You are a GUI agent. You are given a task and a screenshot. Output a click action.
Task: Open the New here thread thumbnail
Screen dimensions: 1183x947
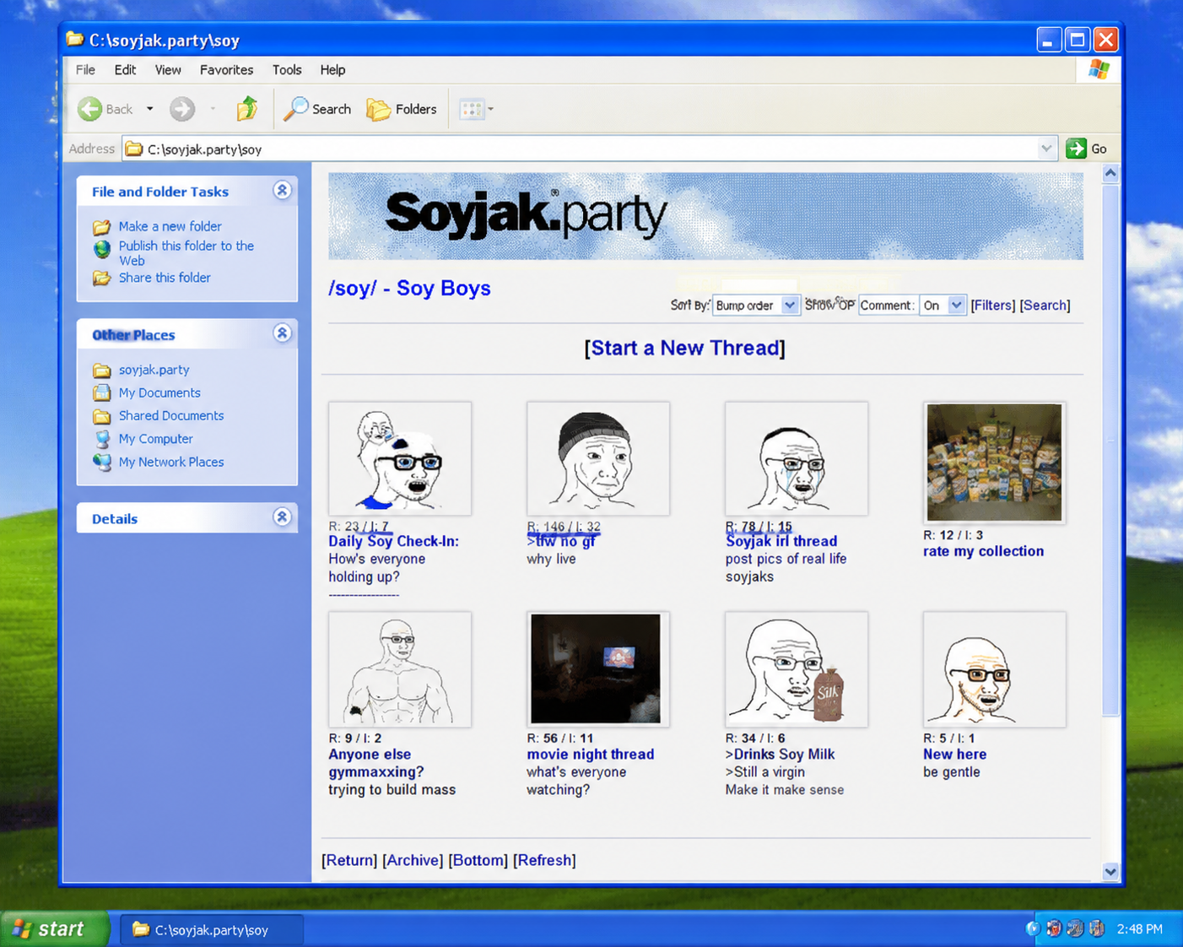tap(995, 669)
